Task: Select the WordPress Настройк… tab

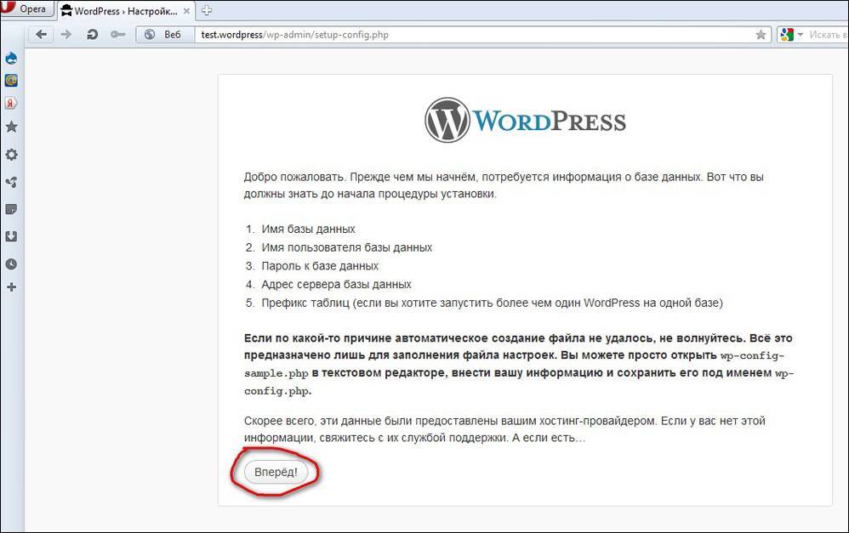Action: coord(124,11)
